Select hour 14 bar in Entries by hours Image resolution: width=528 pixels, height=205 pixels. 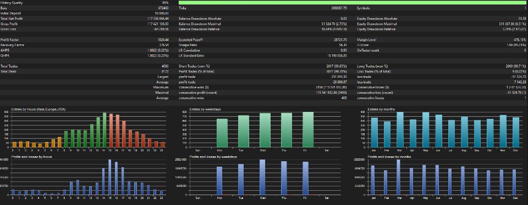coord(105,130)
